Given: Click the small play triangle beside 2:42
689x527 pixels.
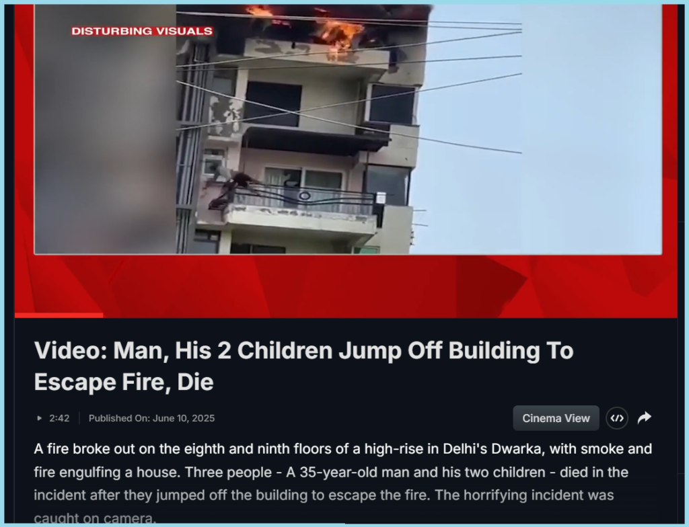Looking at the screenshot, I should 40,418.
